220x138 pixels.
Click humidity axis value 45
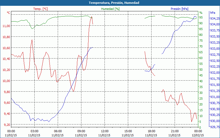point(201,75)
